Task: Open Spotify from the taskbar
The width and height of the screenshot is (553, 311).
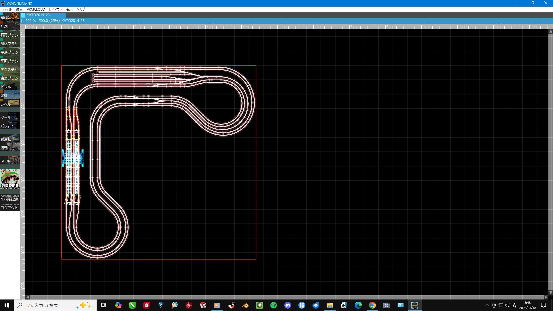Action: [273, 305]
